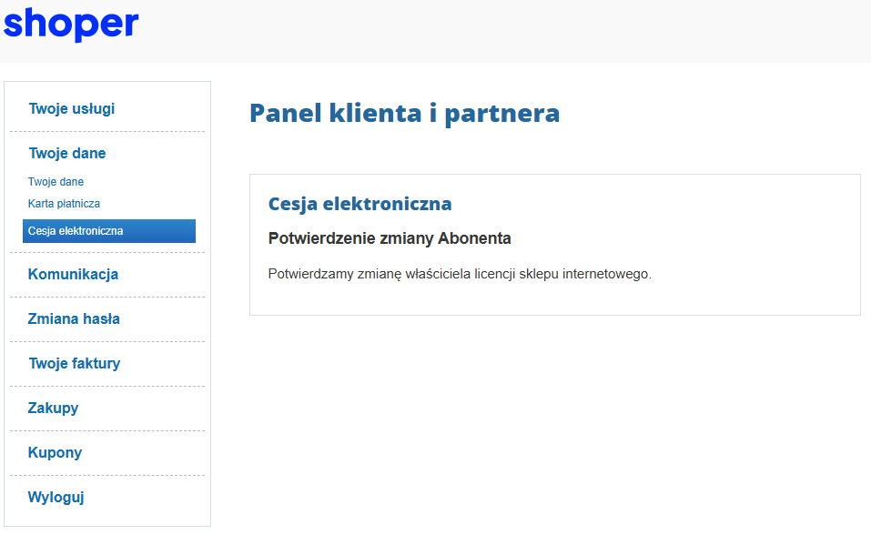Image resolution: width=871 pixels, height=535 pixels.
Task: Click the Cesja elektroniczna content heading
Action: 360,204
